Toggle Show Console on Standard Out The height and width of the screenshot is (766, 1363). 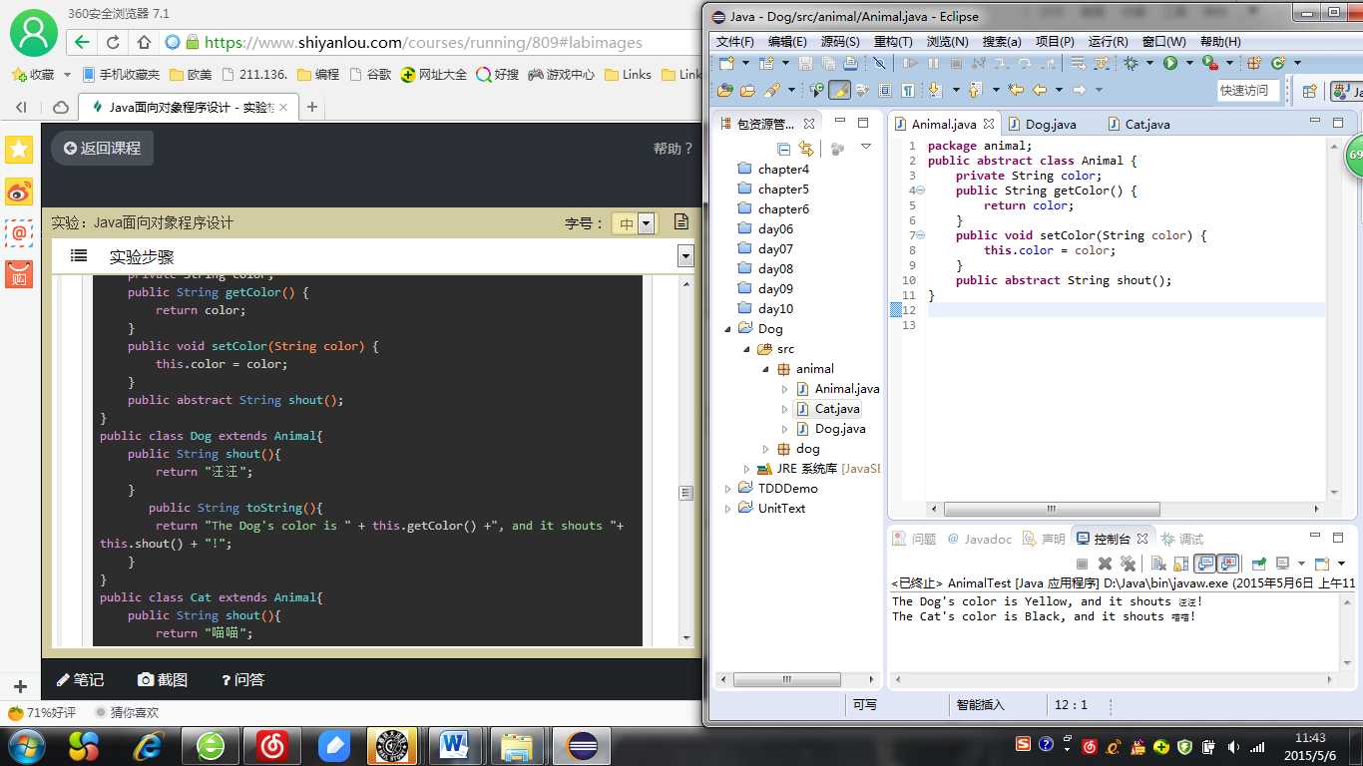pos(1204,564)
